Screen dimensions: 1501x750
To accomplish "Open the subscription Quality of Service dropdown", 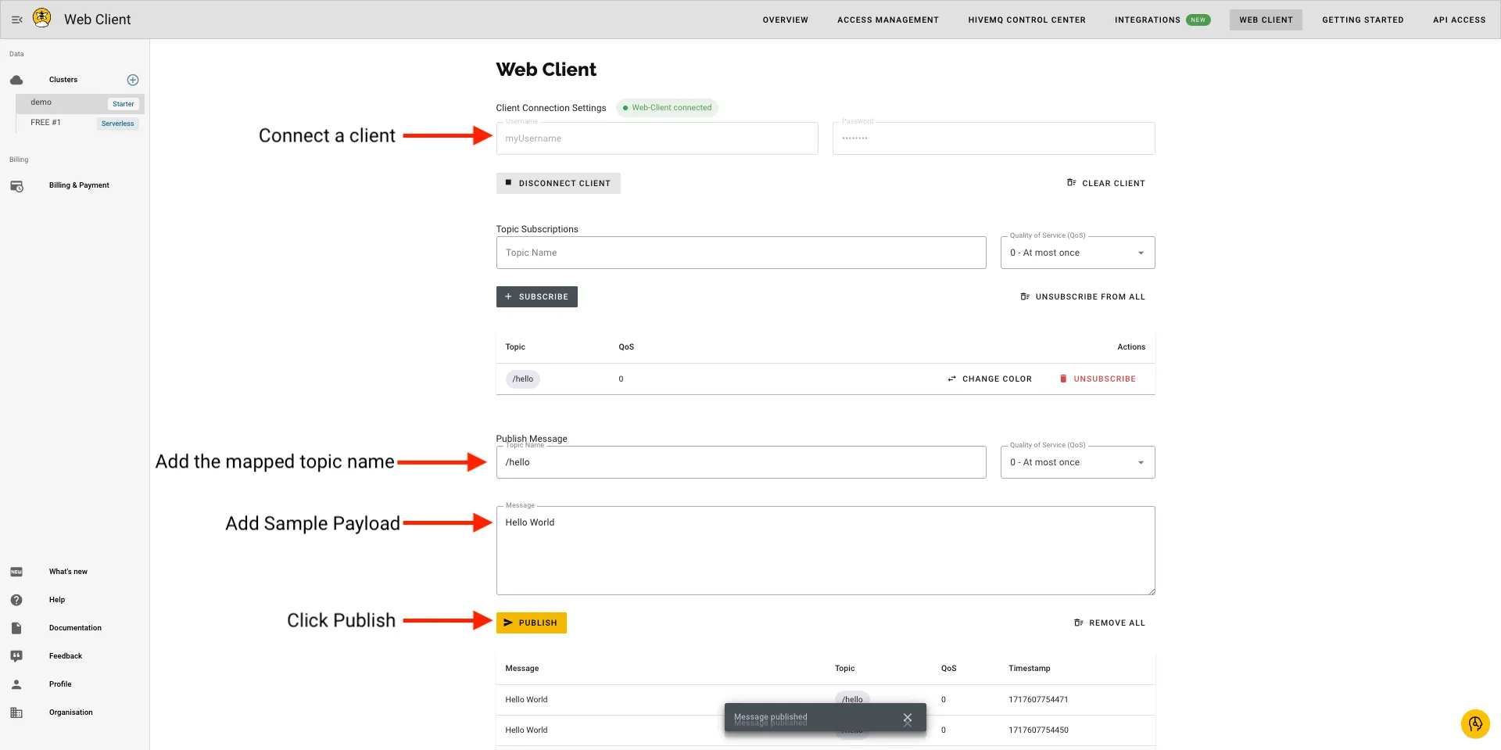I will coord(1077,253).
